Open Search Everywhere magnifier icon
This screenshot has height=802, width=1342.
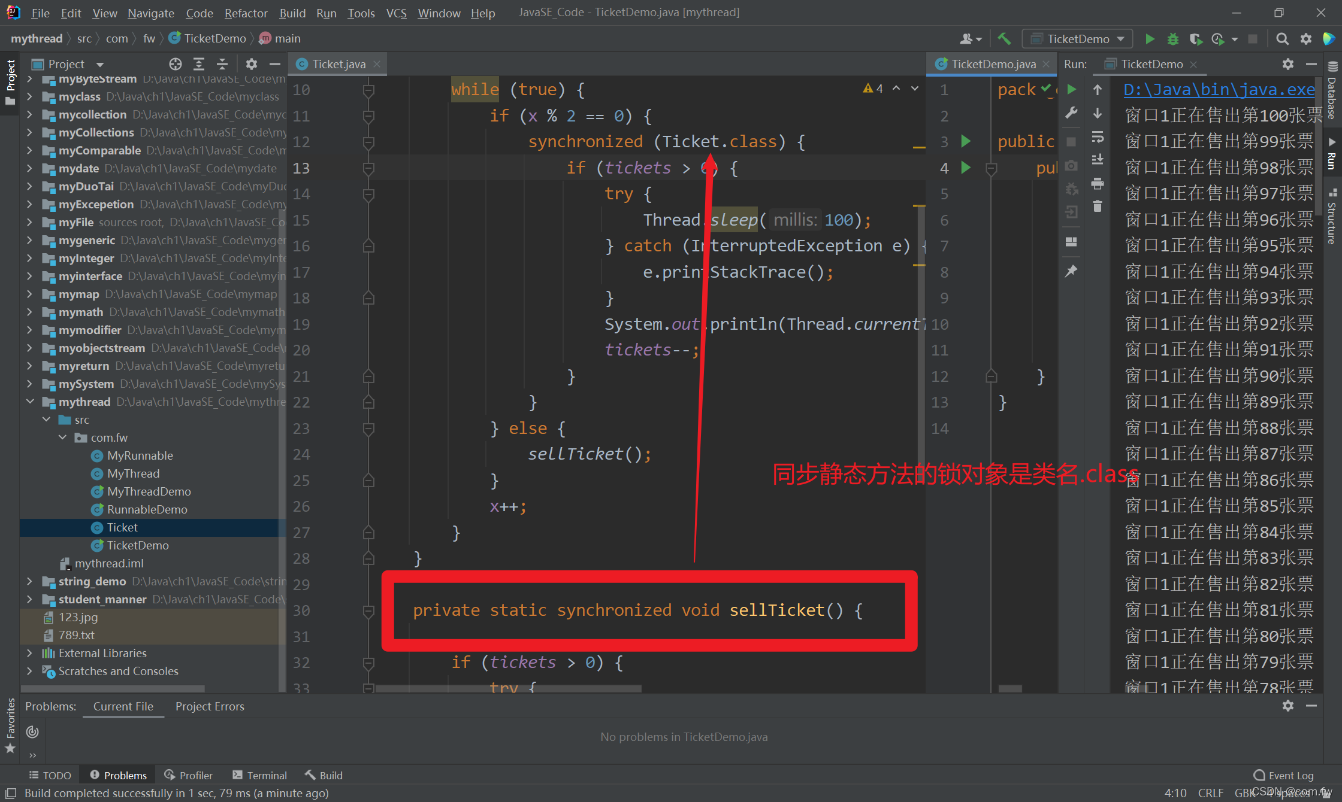tap(1282, 39)
